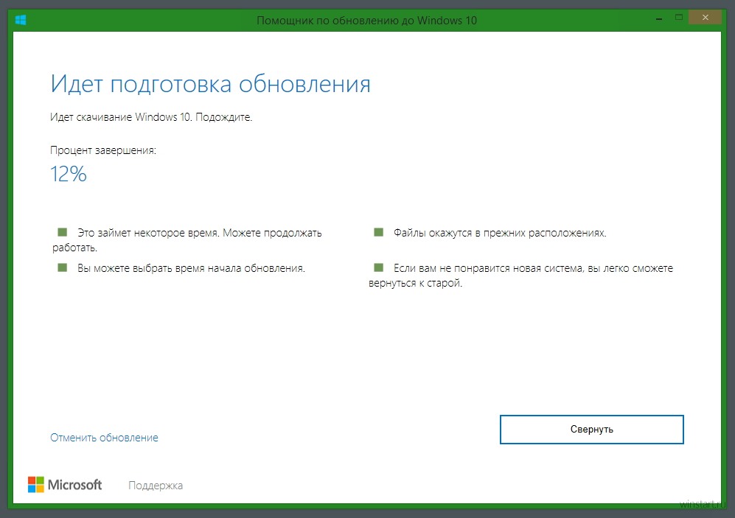This screenshot has height=518, width=735.
Task: Click the 12% progress value
Action: [69, 174]
